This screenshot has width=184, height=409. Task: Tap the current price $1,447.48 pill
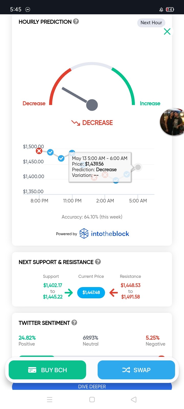(91, 292)
